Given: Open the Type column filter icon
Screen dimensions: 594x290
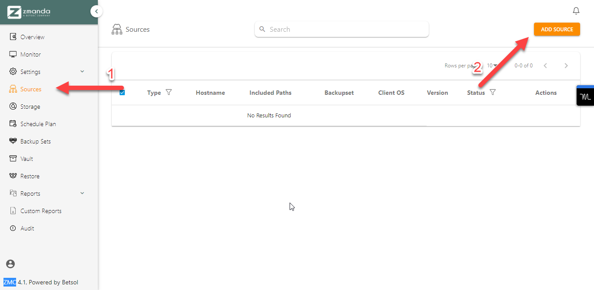Looking at the screenshot, I should pos(169,93).
